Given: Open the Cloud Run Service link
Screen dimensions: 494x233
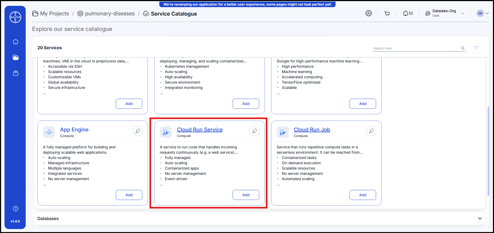Looking at the screenshot, I should (x=200, y=130).
